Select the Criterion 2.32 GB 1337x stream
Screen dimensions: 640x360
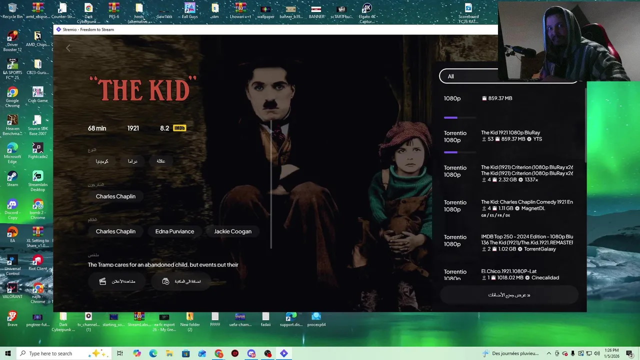click(x=509, y=173)
